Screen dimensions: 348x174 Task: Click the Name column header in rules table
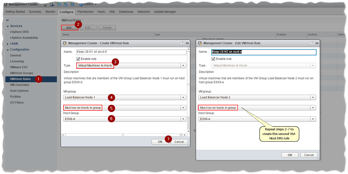pyautogui.click(x=107, y=35)
